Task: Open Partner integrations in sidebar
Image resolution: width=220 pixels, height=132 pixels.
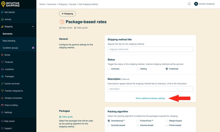Action: [14, 91]
